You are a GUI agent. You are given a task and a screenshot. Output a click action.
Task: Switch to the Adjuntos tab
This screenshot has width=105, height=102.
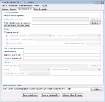[13, 9]
